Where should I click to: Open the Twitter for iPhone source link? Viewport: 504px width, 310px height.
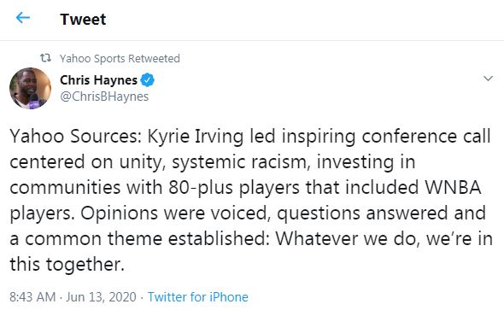coord(197,297)
